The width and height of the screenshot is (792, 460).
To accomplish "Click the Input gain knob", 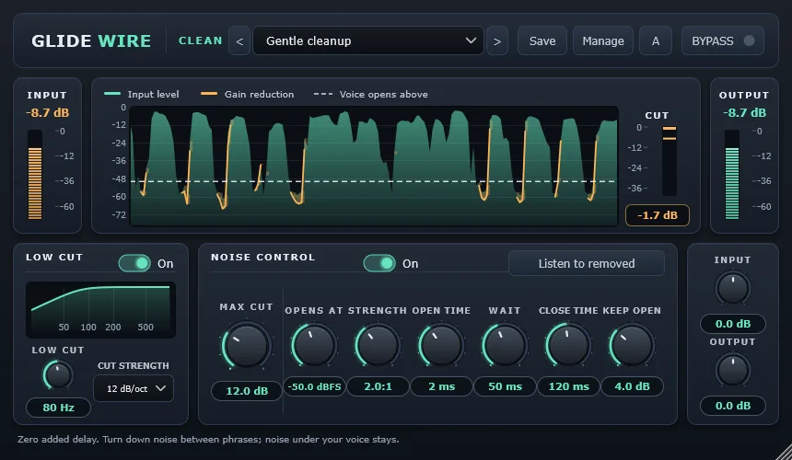I will [732, 287].
